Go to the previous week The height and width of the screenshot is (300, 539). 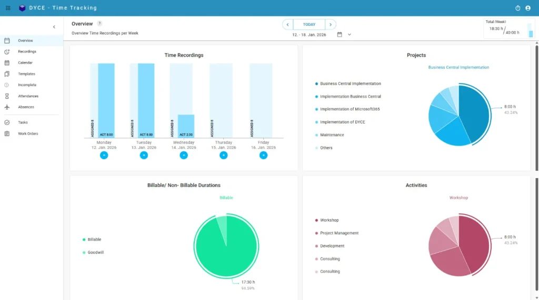pyautogui.click(x=288, y=24)
